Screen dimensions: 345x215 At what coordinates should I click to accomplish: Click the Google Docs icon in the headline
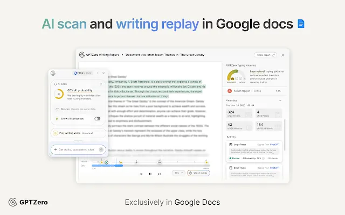pyautogui.click(x=301, y=24)
